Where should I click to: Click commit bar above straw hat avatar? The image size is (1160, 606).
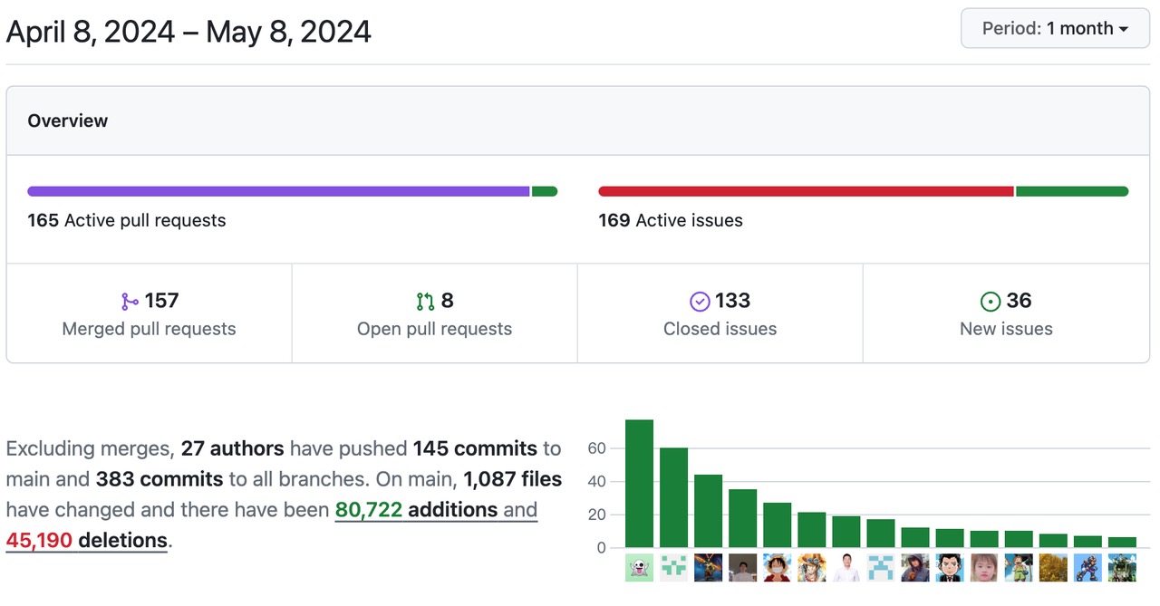(x=777, y=525)
